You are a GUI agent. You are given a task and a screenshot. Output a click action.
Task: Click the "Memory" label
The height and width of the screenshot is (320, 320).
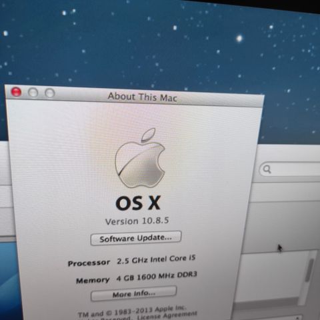pyautogui.click(x=93, y=280)
